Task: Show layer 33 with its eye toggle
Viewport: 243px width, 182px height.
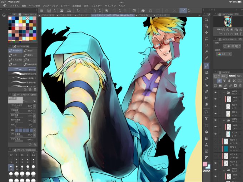Action: 215,141
